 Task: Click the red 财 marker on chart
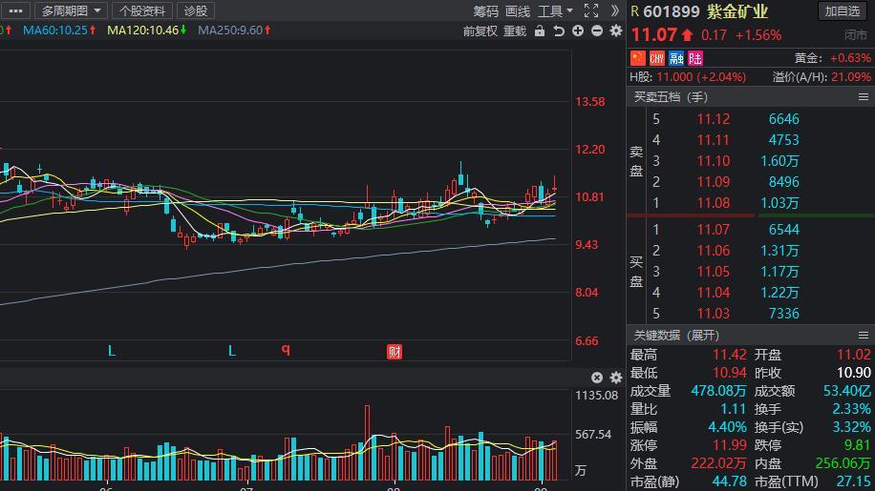pos(395,351)
